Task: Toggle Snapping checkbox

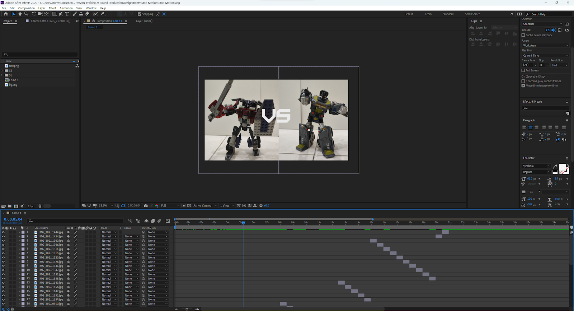Action: pos(140,14)
